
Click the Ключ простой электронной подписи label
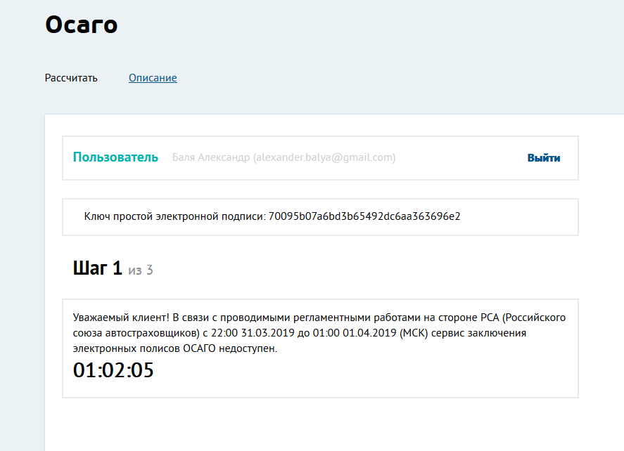pos(174,216)
